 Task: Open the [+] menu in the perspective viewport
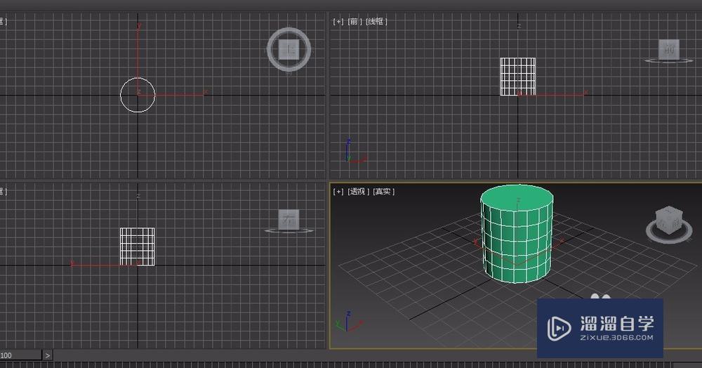(338, 192)
